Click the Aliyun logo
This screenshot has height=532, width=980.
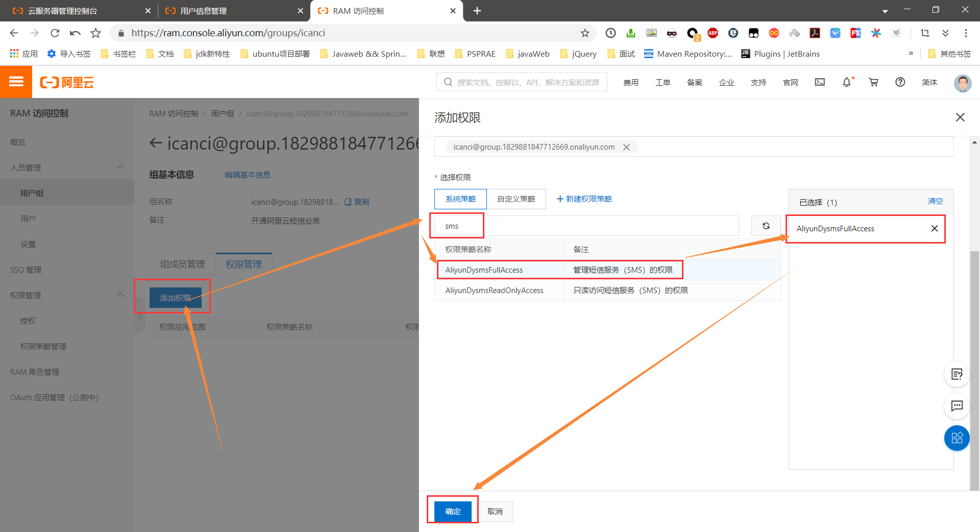[x=67, y=82]
